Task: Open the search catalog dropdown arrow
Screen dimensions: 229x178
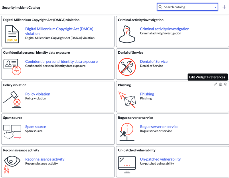Action: [215, 7]
